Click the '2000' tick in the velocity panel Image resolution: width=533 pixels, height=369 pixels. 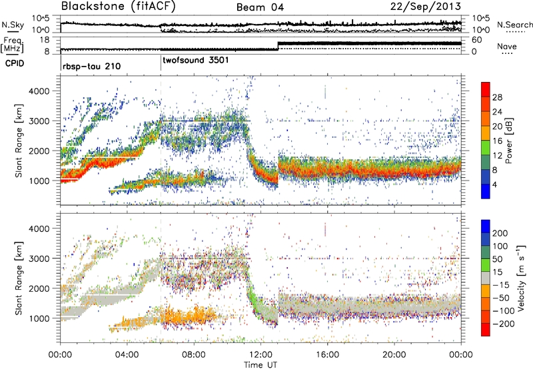tap(39, 288)
